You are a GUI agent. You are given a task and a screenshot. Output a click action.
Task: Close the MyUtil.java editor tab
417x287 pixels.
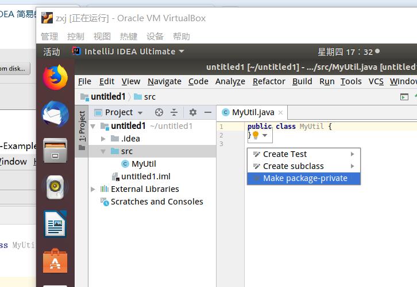pyautogui.click(x=280, y=112)
